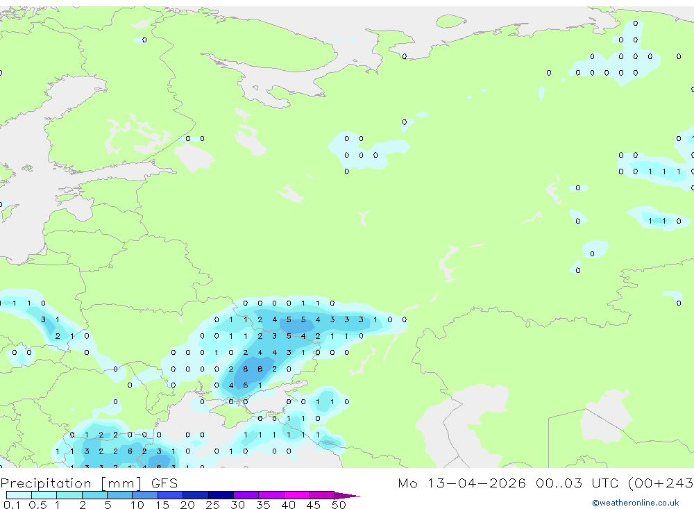The image size is (694, 509).
Task: Open the weatheronline.co.uk copyright link
Action: [636, 503]
